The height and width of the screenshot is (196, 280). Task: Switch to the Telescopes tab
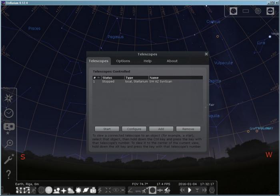pos(98,61)
